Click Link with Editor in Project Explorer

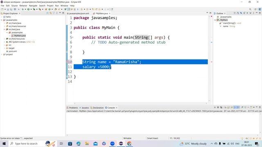tap(51, 13)
